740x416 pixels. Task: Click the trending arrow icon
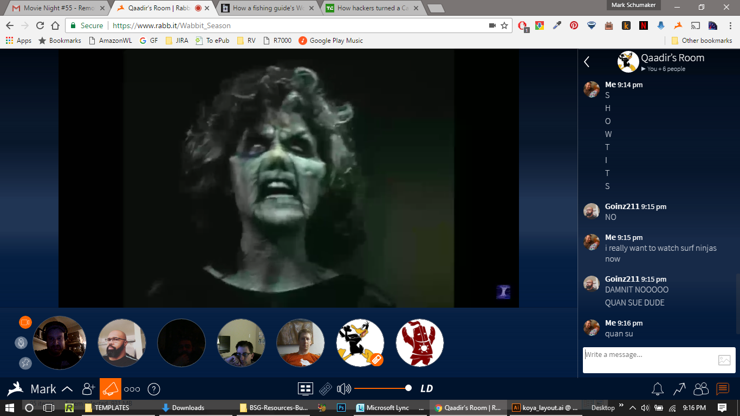point(679,389)
